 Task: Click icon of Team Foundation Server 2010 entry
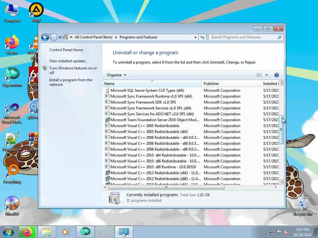[107, 120]
